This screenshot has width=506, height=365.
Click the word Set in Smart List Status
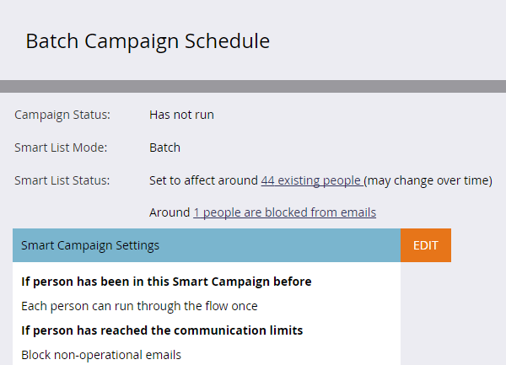[x=159, y=180]
